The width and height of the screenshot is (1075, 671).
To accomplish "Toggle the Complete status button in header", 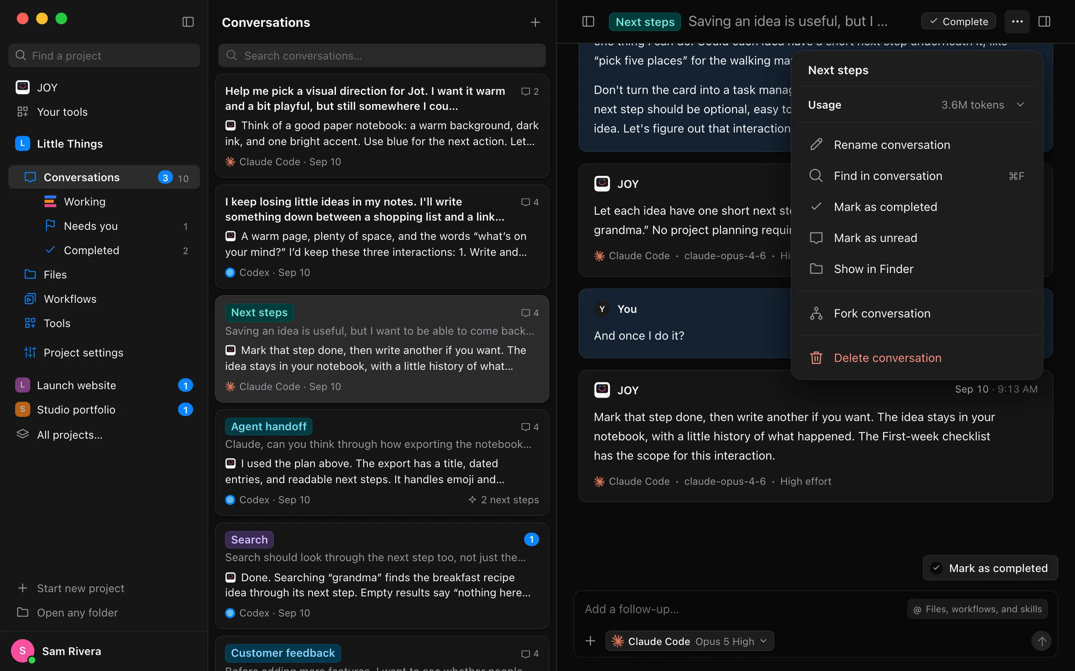I will point(958,21).
